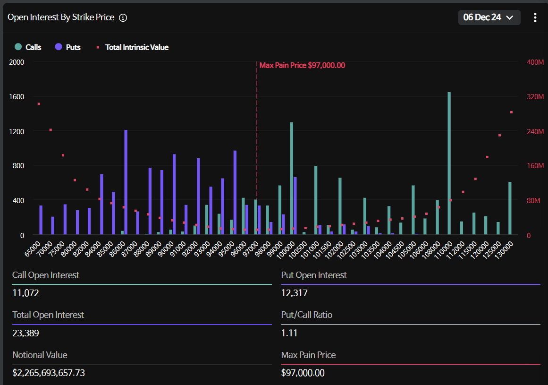Click the intrinsic value marker above strike 65000
This screenshot has height=385, width=548.
pos(39,104)
